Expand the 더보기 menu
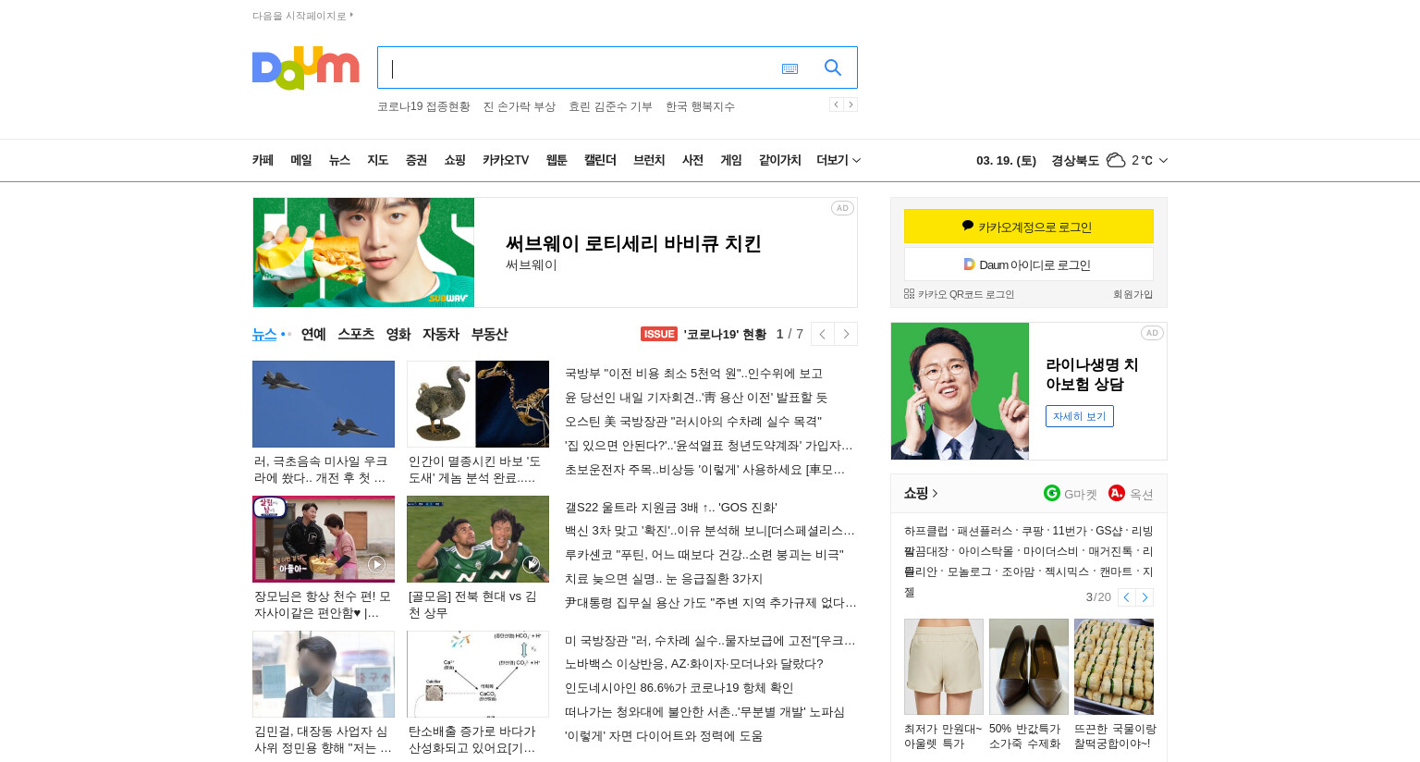 pyautogui.click(x=839, y=160)
